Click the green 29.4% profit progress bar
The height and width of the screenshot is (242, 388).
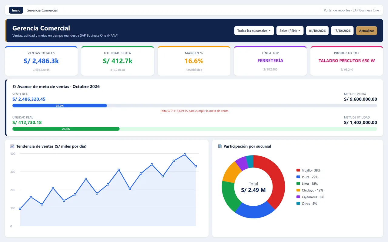coord(66,129)
